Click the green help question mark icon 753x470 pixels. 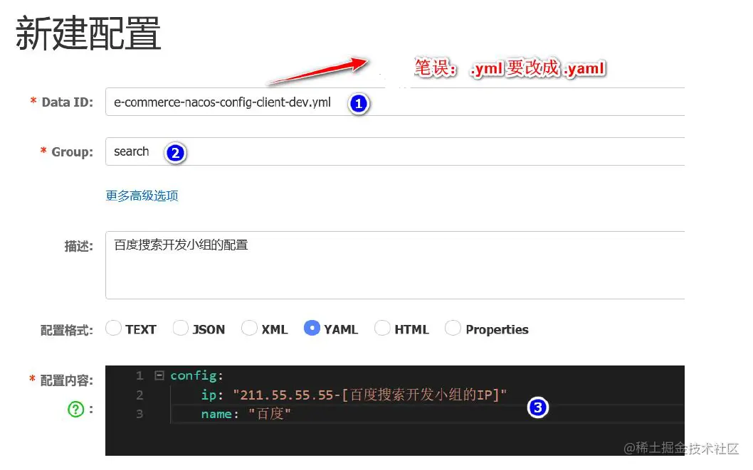point(76,410)
